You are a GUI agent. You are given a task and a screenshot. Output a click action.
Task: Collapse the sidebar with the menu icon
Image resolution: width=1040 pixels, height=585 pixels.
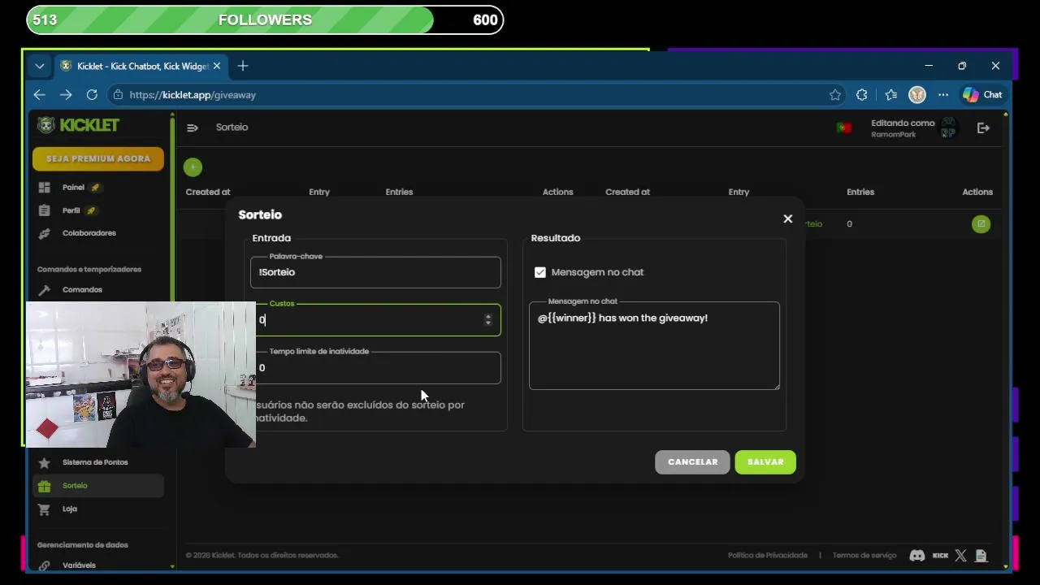pos(193,128)
